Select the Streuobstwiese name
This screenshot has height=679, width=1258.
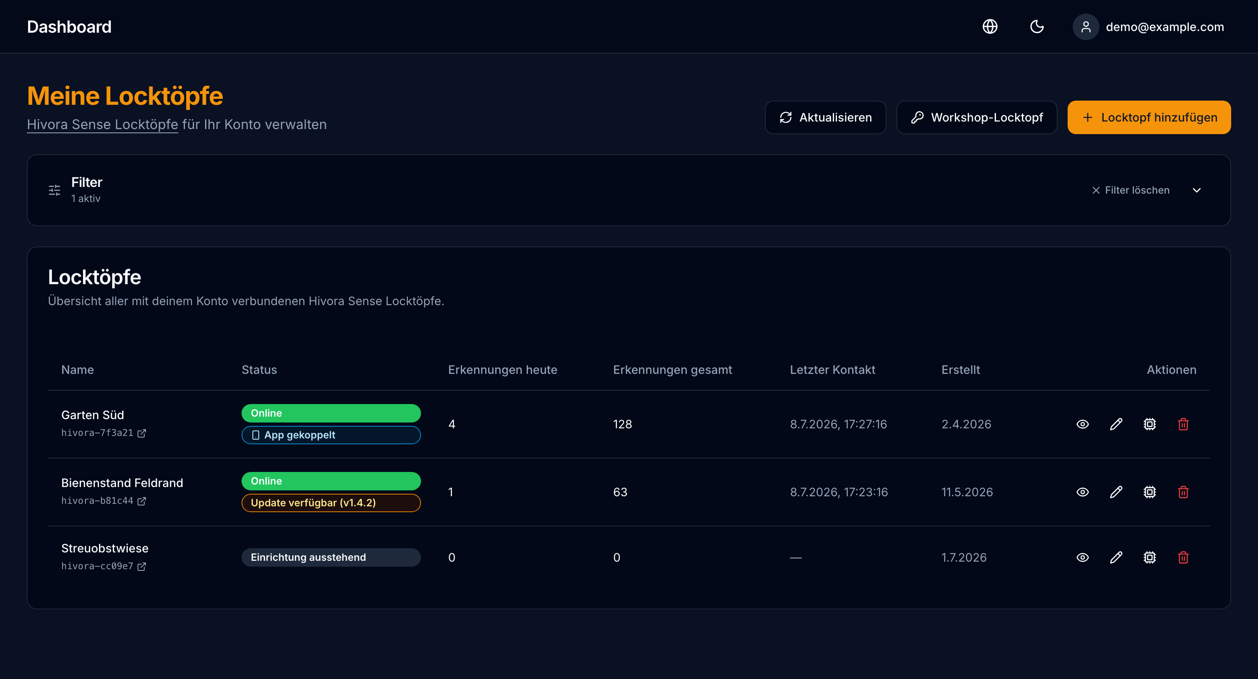pyautogui.click(x=104, y=548)
